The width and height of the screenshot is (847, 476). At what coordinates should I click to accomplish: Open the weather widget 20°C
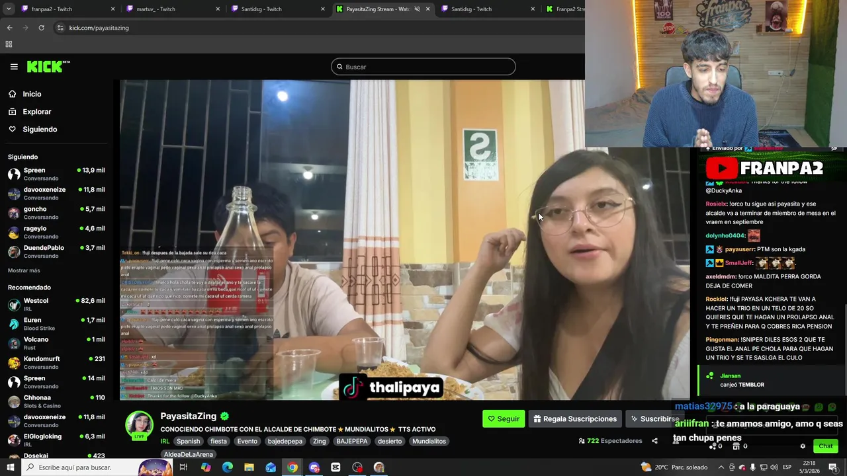[675, 467]
